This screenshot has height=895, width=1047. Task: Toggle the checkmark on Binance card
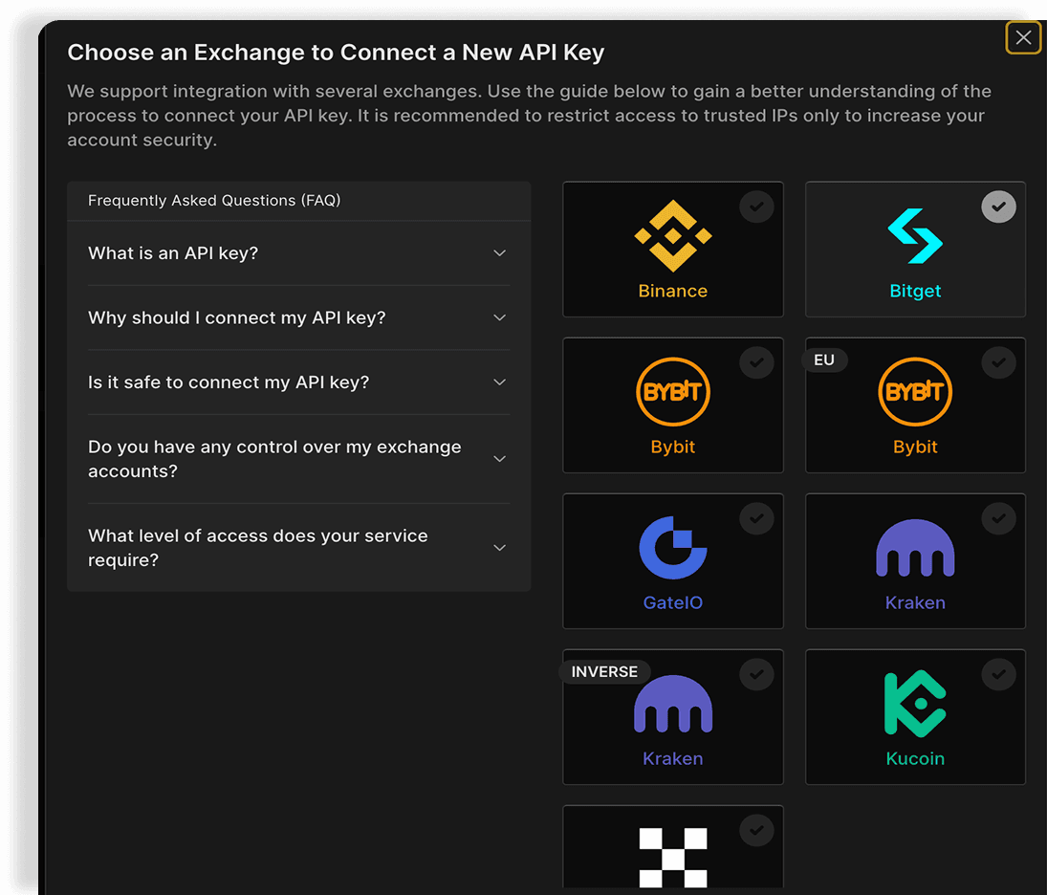point(756,207)
